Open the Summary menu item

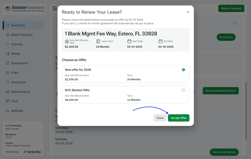tap(18, 25)
